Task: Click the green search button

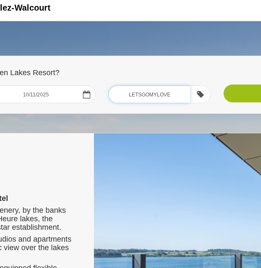Action: pyautogui.click(x=242, y=93)
